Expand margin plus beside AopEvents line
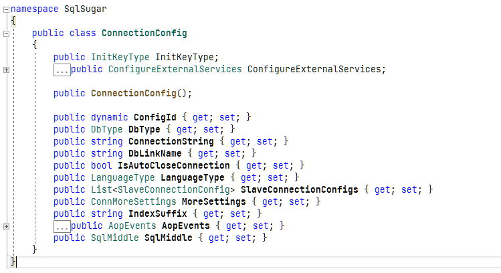501x273 pixels. tap(5, 227)
